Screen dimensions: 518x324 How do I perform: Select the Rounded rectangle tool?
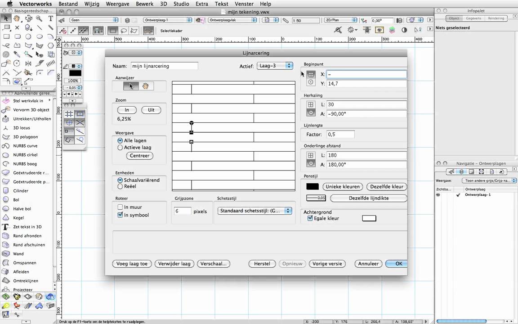(18, 36)
